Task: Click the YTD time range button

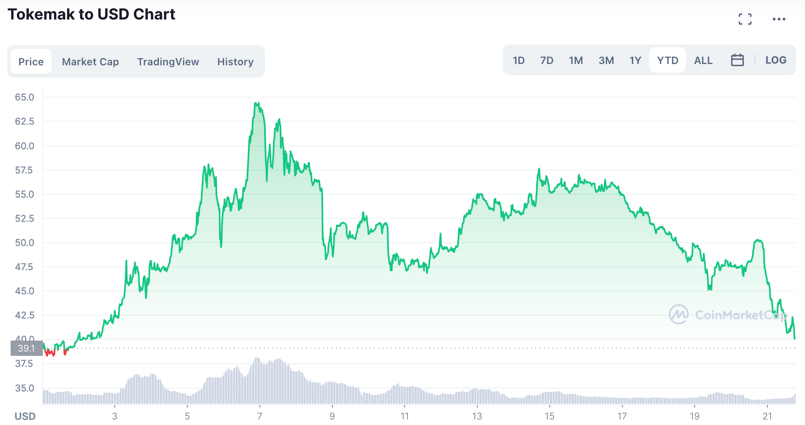Action: coord(667,60)
